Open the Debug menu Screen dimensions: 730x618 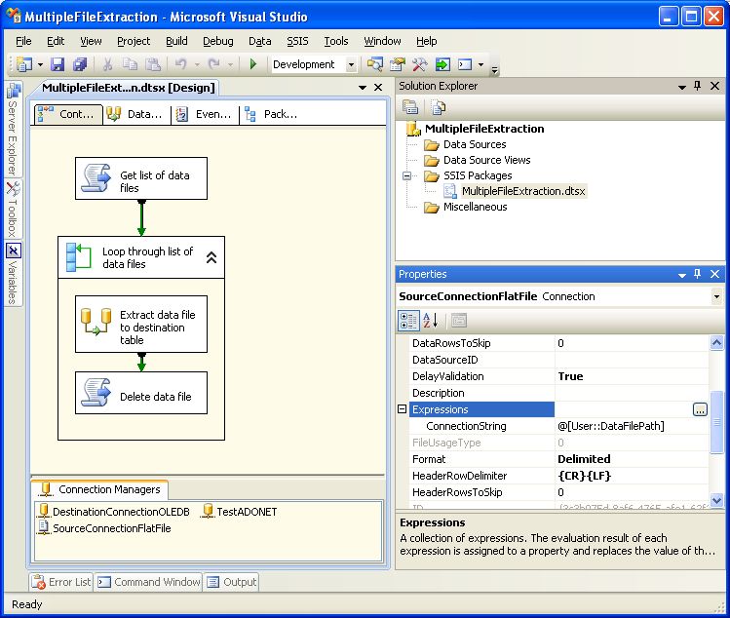click(x=218, y=42)
